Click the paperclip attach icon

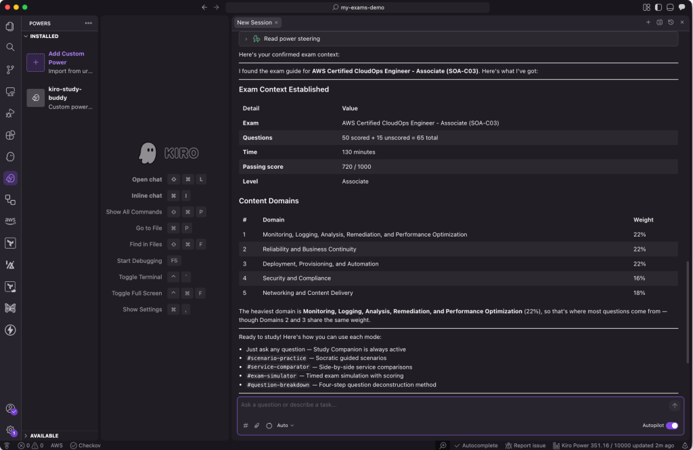coord(256,425)
